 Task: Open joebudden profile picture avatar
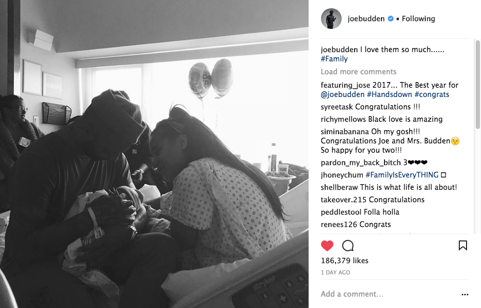(x=331, y=19)
